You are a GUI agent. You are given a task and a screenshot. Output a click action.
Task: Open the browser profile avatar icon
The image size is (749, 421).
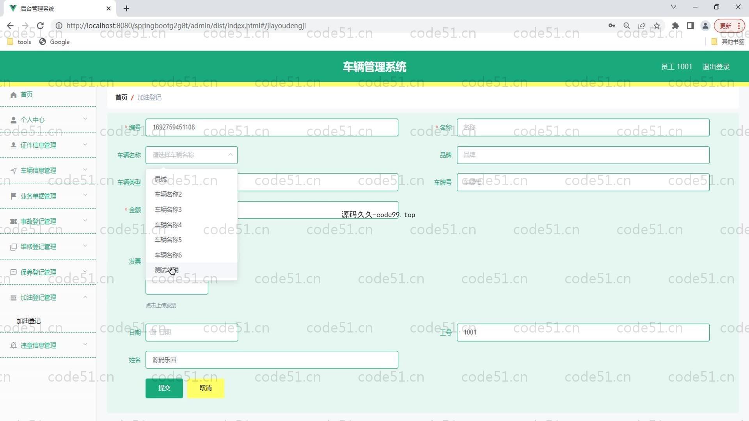point(705,26)
